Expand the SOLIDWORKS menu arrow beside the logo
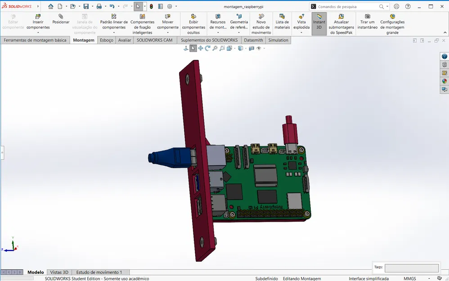The width and height of the screenshot is (449, 281). tap(38, 6)
